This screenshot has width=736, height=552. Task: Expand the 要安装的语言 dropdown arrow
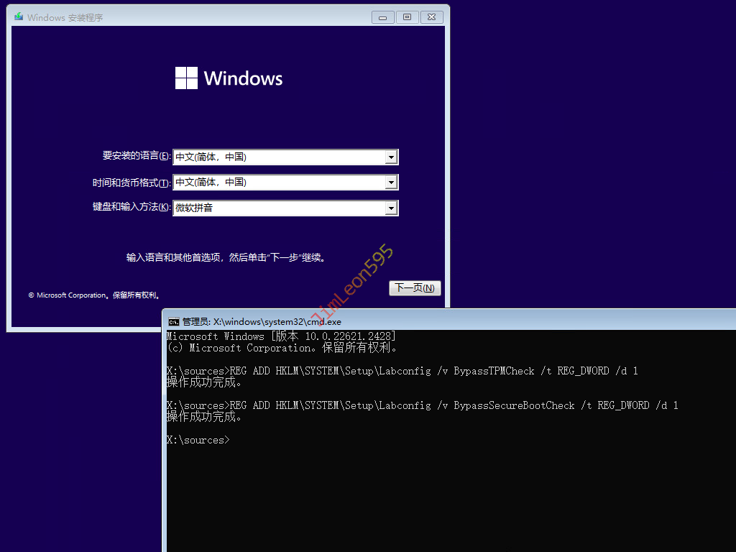[391, 157]
